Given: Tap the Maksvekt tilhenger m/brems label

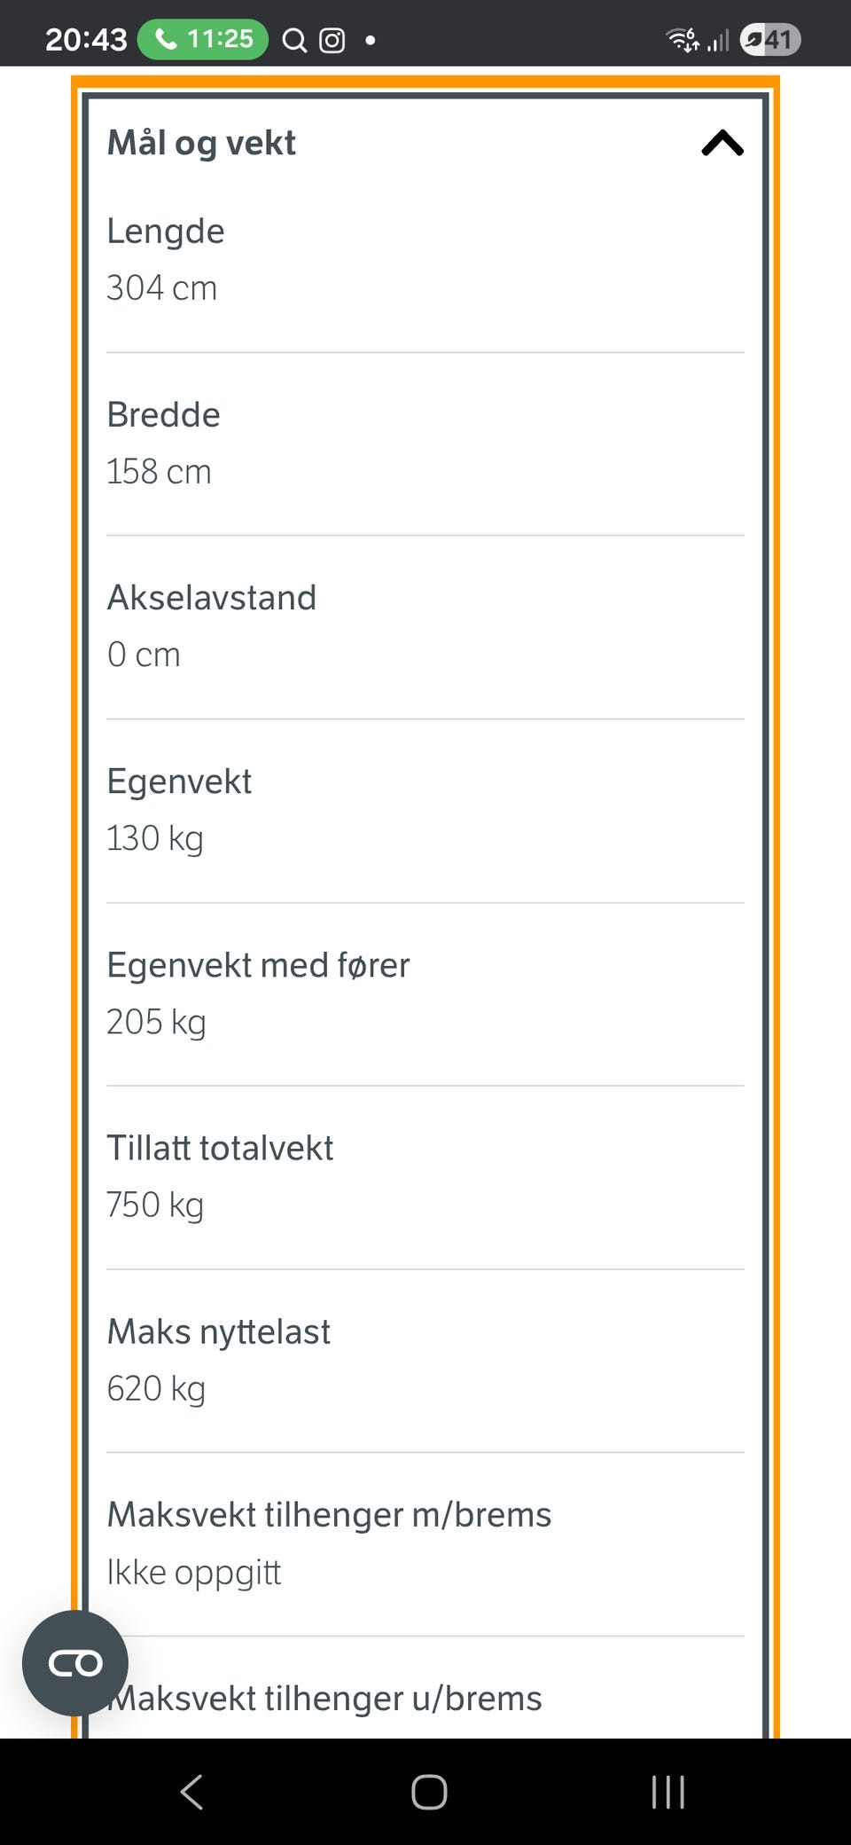Looking at the screenshot, I should pyautogui.click(x=329, y=1515).
